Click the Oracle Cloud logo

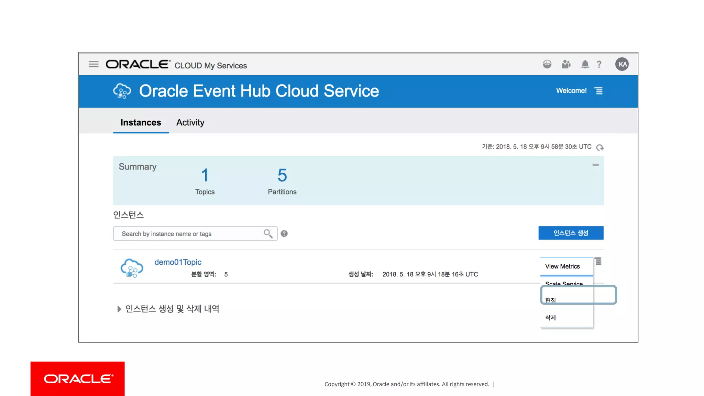[138, 64]
